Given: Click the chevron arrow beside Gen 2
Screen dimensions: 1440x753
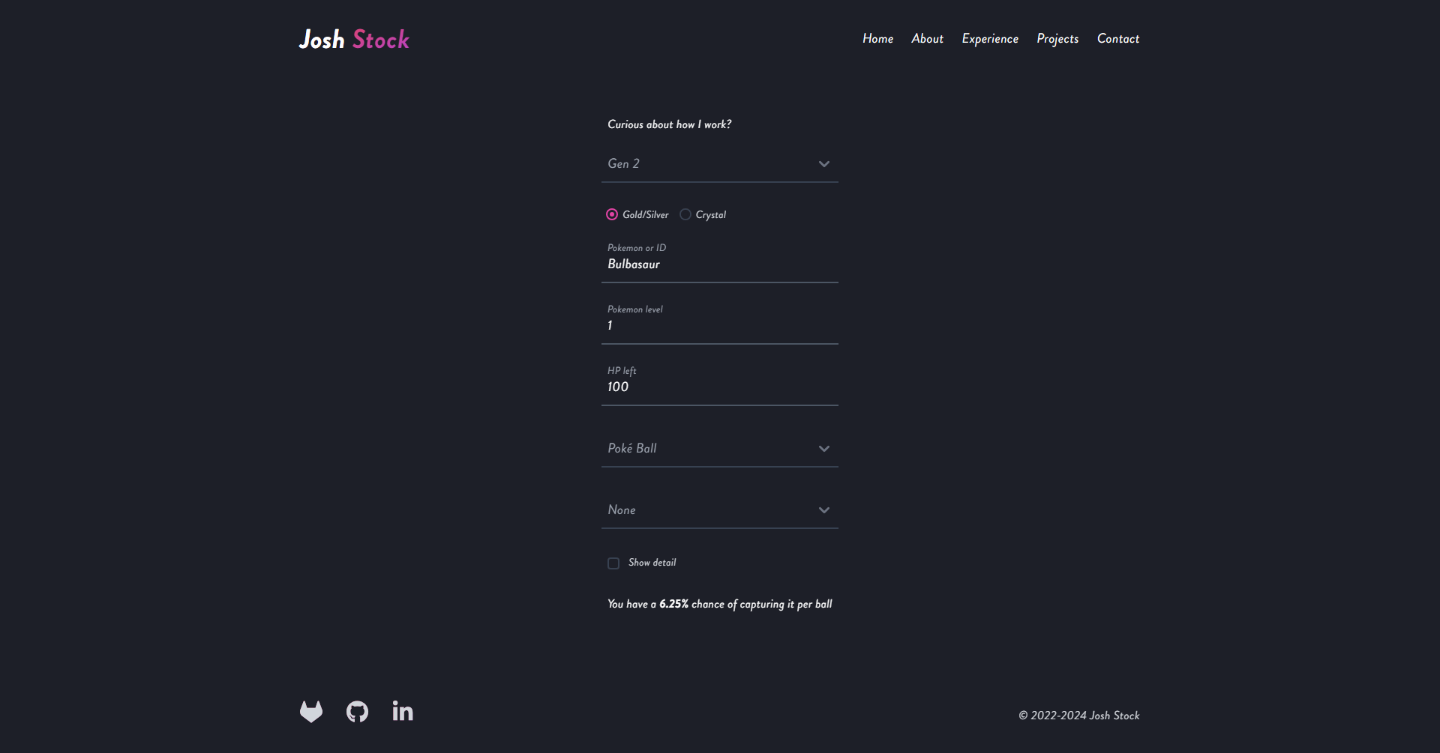Looking at the screenshot, I should [x=824, y=164].
